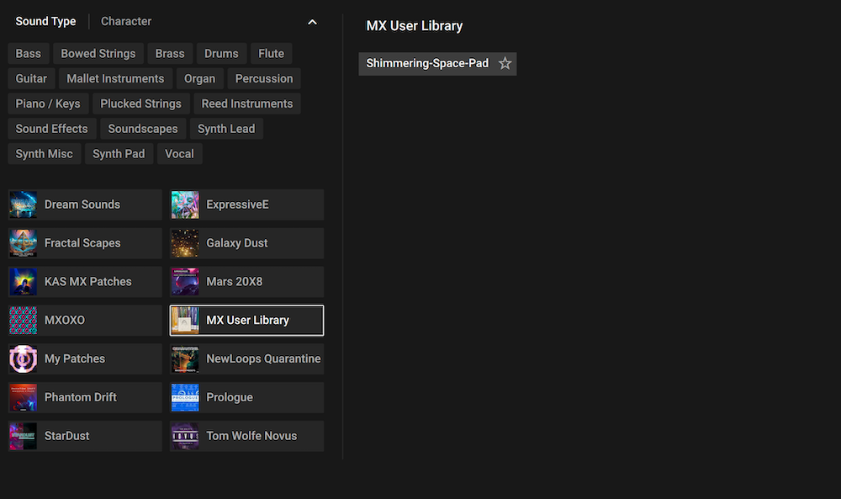Select the MXOXO pattern bank icon
The height and width of the screenshot is (499, 841).
[23, 321]
